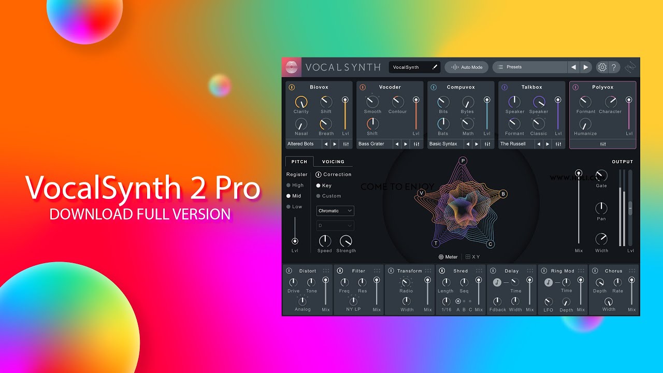Image resolution: width=663 pixels, height=373 pixels.
Task: Open Basic Syntax preset list
Action: [445, 144]
